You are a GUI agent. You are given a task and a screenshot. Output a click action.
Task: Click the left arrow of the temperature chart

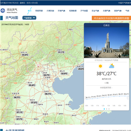click(x=85, y=98)
